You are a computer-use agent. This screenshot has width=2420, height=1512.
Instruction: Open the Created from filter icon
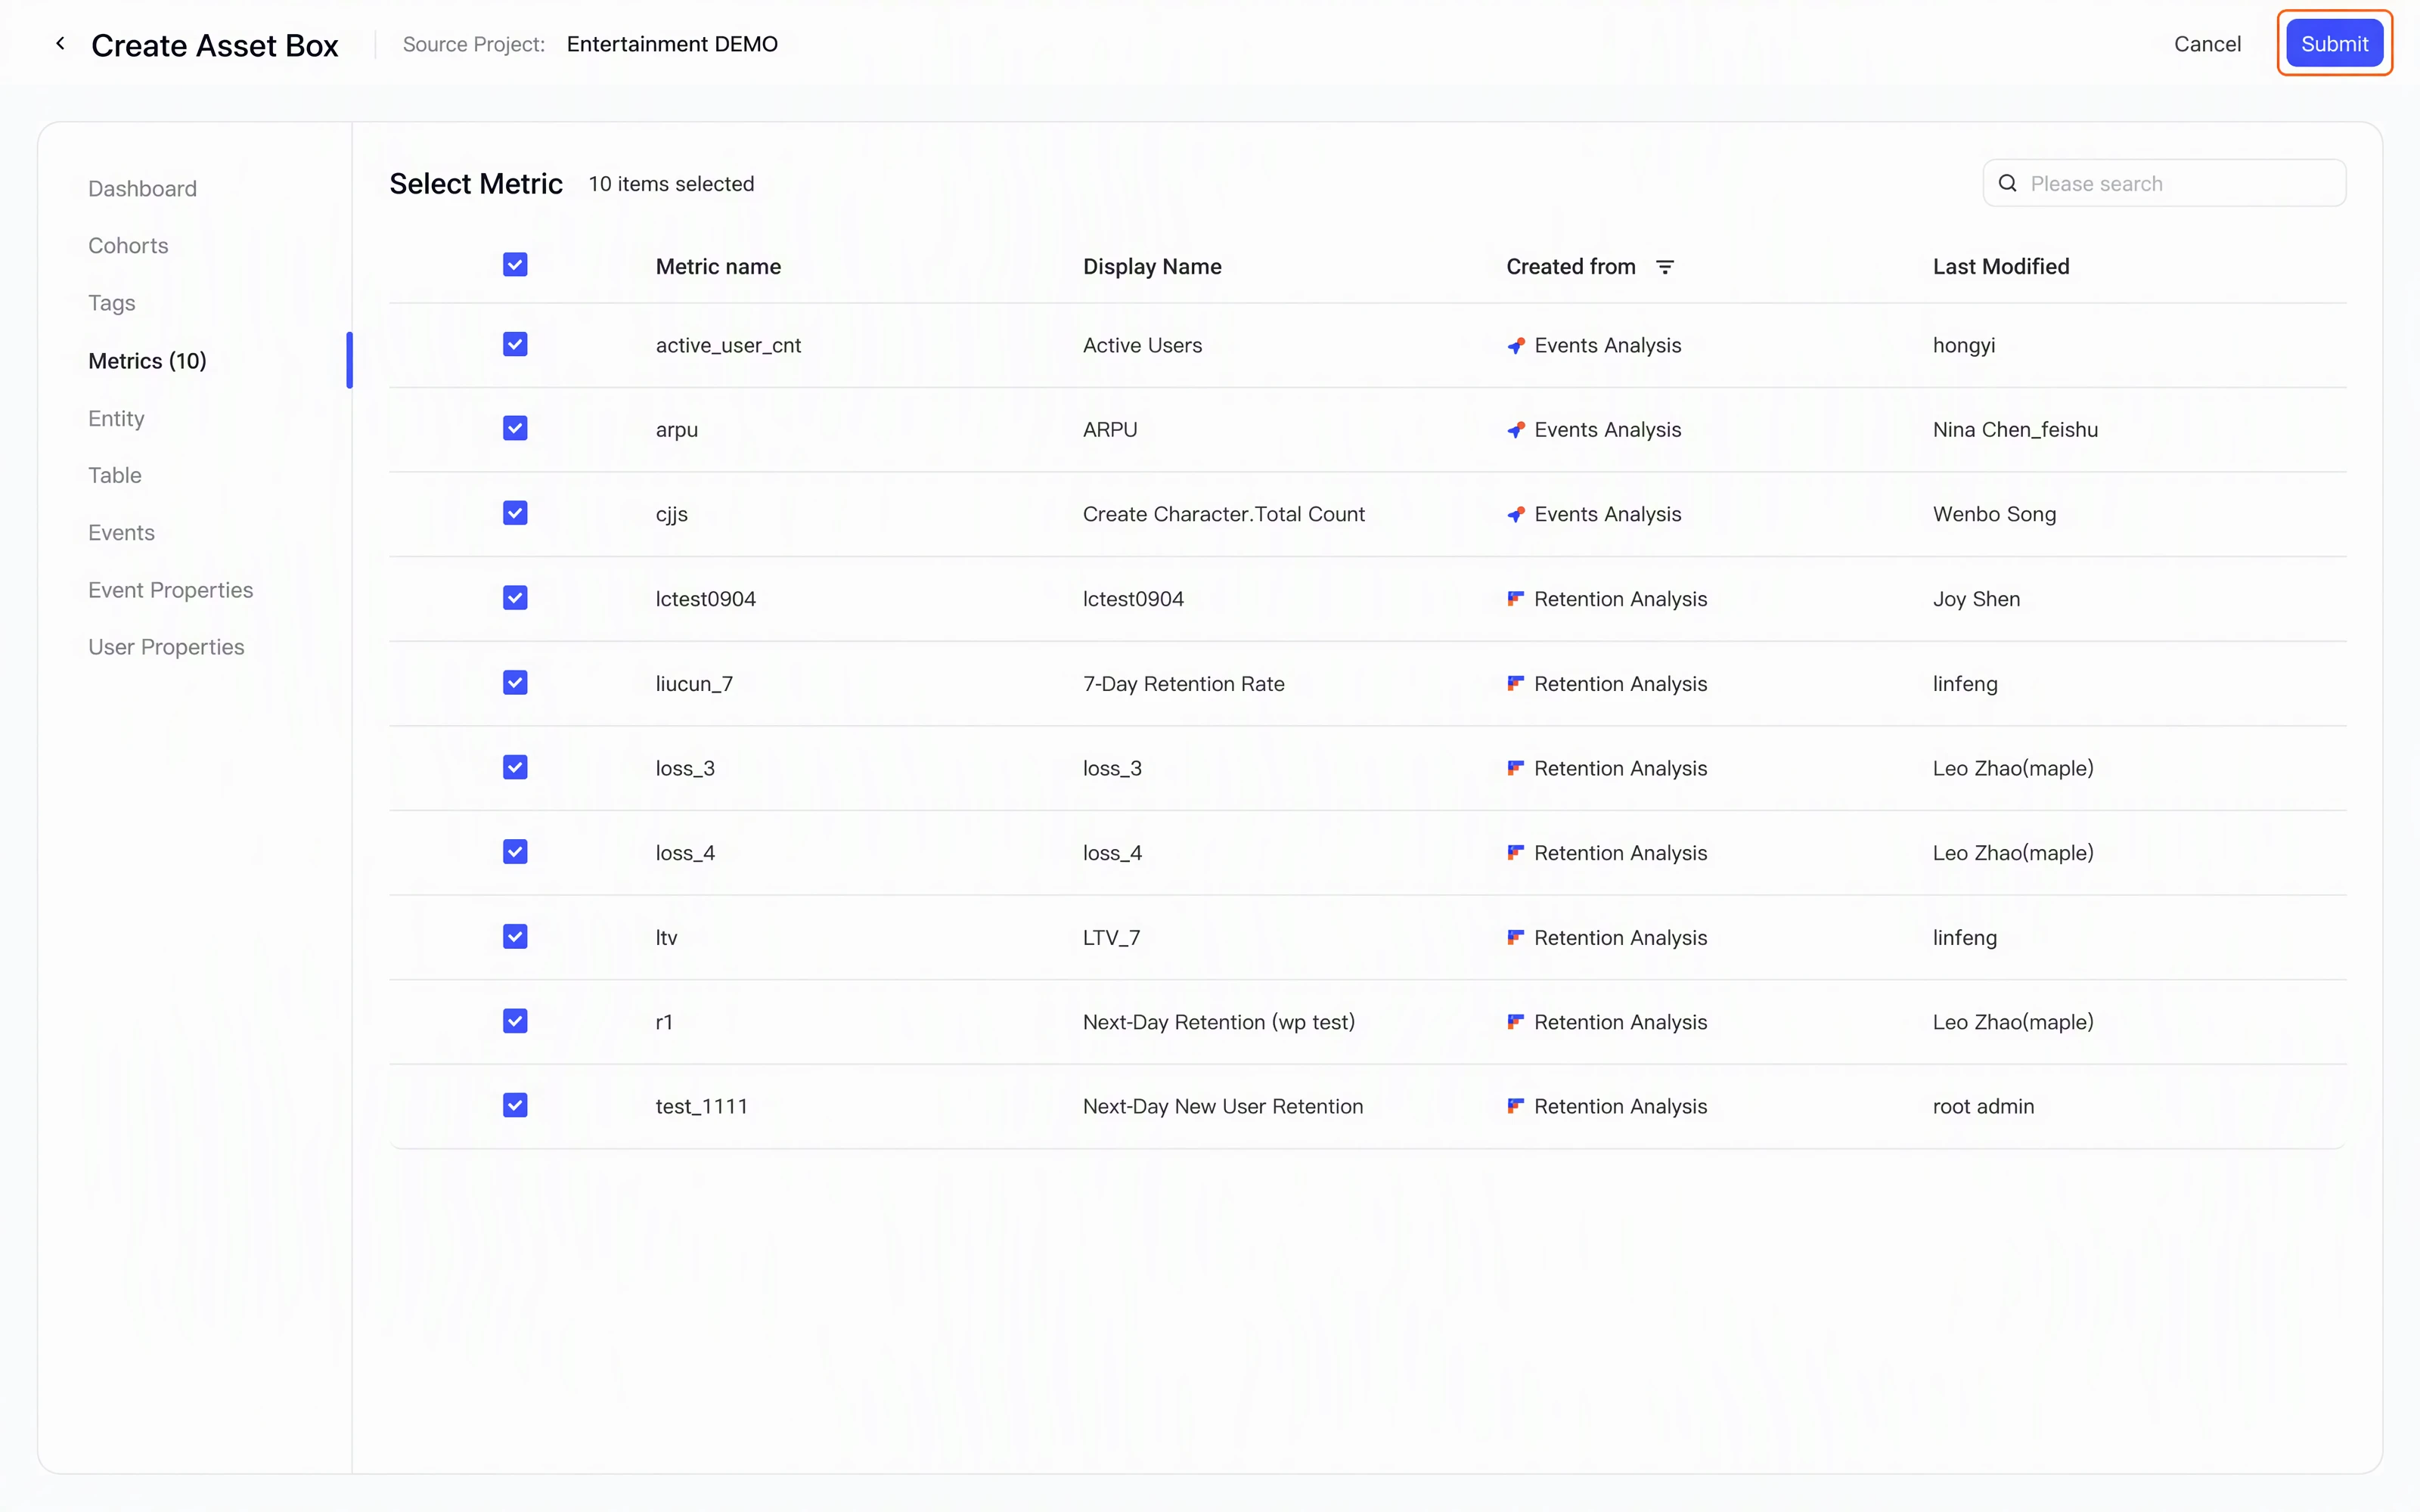pos(1665,267)
